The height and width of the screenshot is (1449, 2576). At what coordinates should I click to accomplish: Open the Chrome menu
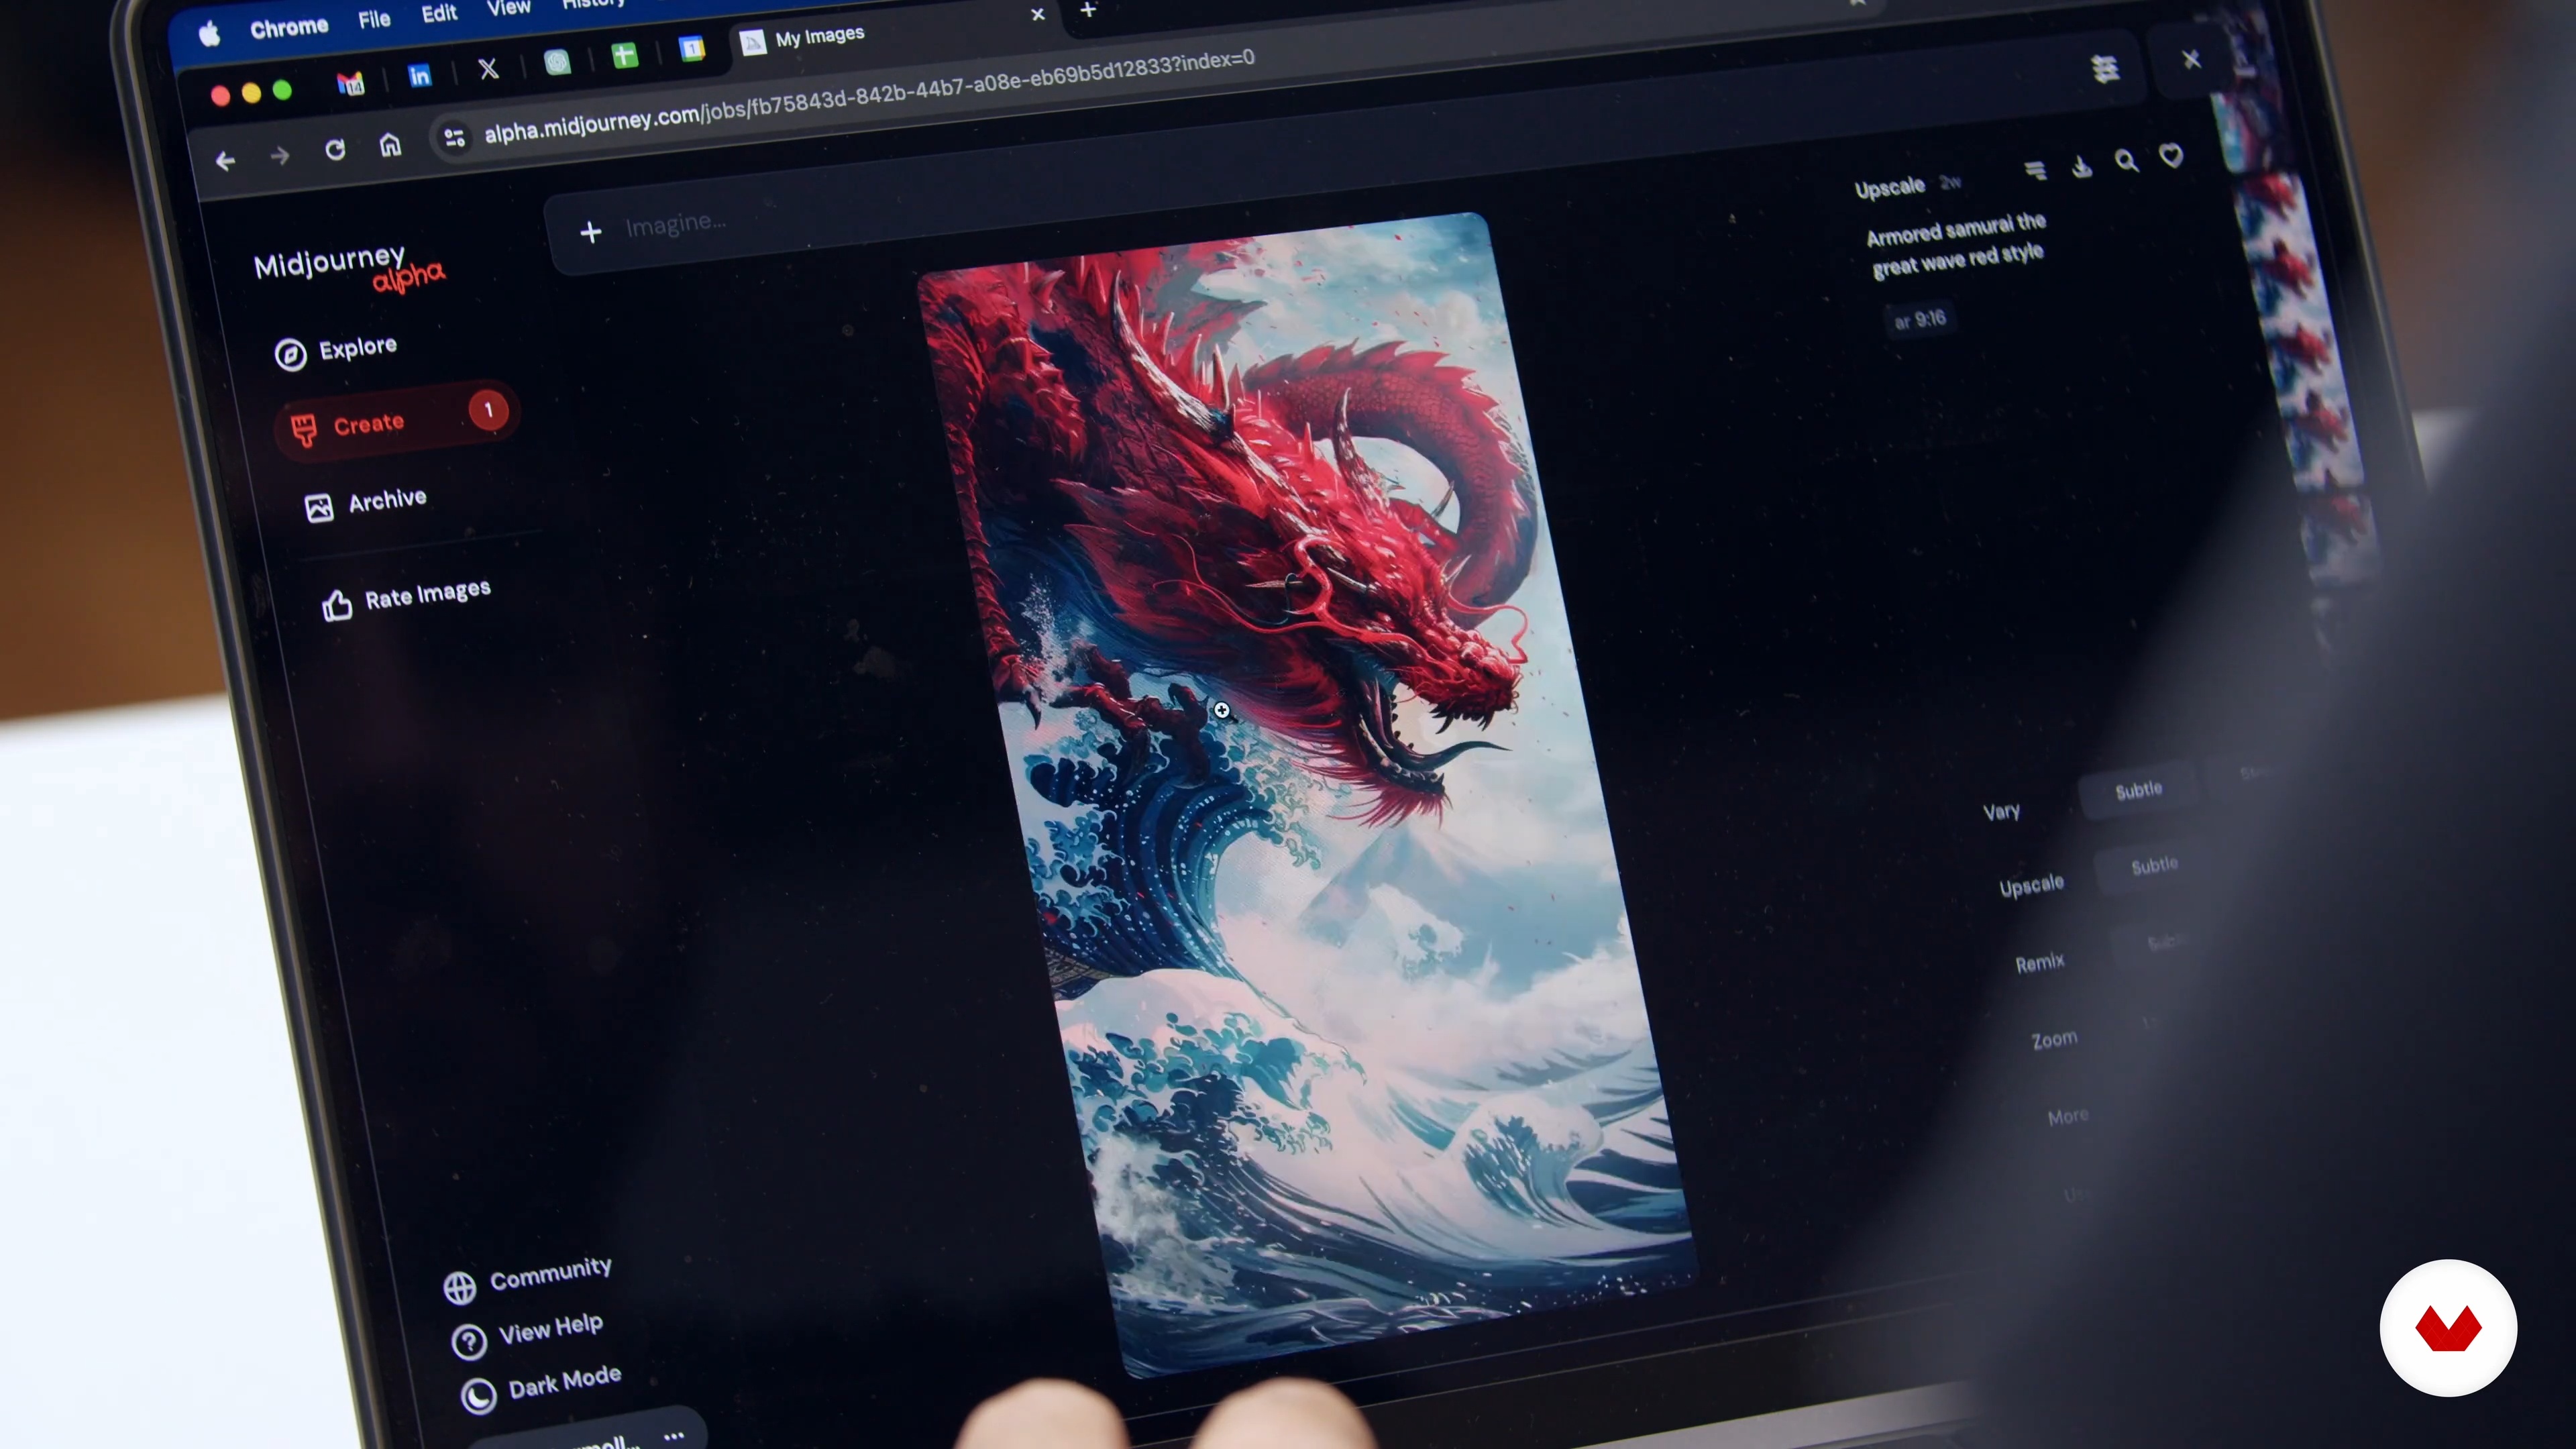tap(289, 27)
